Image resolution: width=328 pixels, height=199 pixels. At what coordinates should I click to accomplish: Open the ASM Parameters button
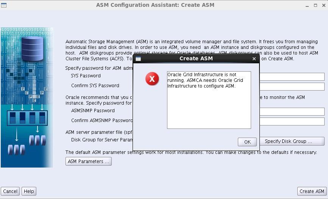pos(89,161)
